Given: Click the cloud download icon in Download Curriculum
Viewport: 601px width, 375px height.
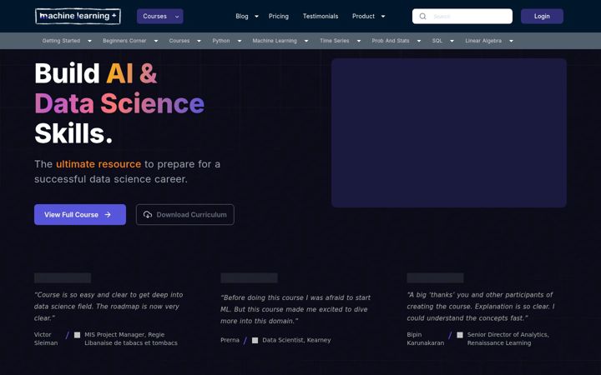Looking at the screenshot, I should click(x=148, y=215).
